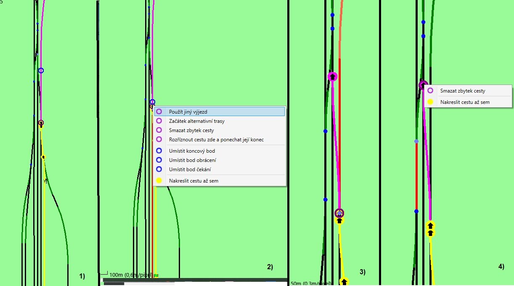This screenshot has height=286, width=514.
Task: Choose "Umístit koncový bod" option
Action: point(192,151)
